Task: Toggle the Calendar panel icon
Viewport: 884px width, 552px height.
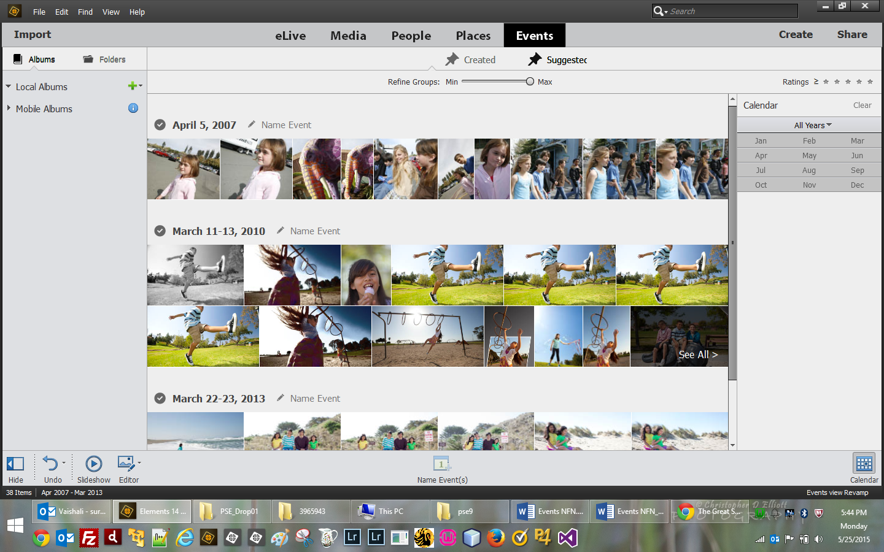Action: click(x=864, y=464)
